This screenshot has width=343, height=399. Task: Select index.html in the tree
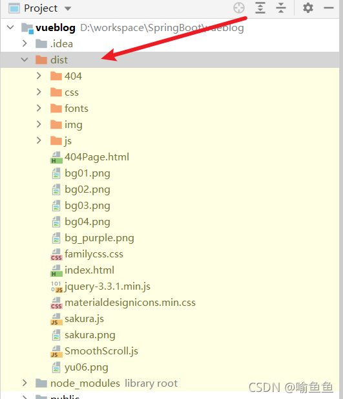click(x=89, y=270)
